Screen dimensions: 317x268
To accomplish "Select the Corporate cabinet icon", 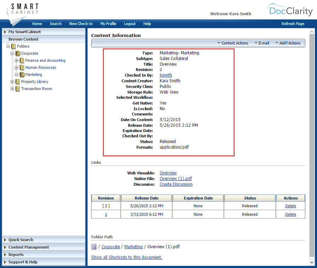I will 17,53.
